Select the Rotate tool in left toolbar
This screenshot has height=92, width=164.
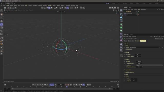tap(2, 25)
